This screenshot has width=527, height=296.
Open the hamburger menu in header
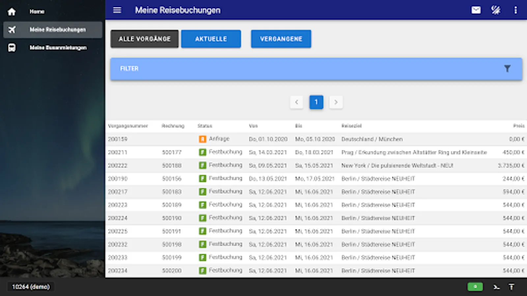pyautogui.click(x=117, y=10)
